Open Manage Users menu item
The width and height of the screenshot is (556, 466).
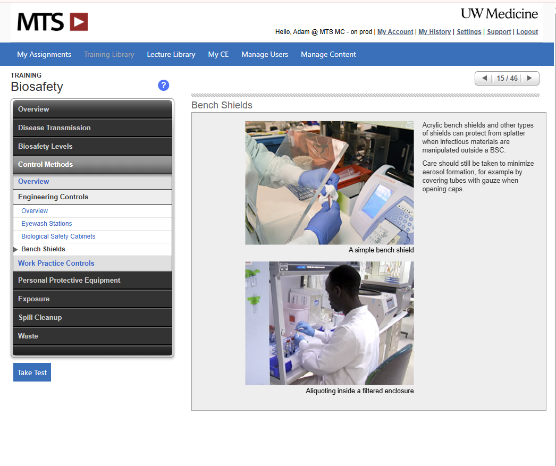(265, 54)
